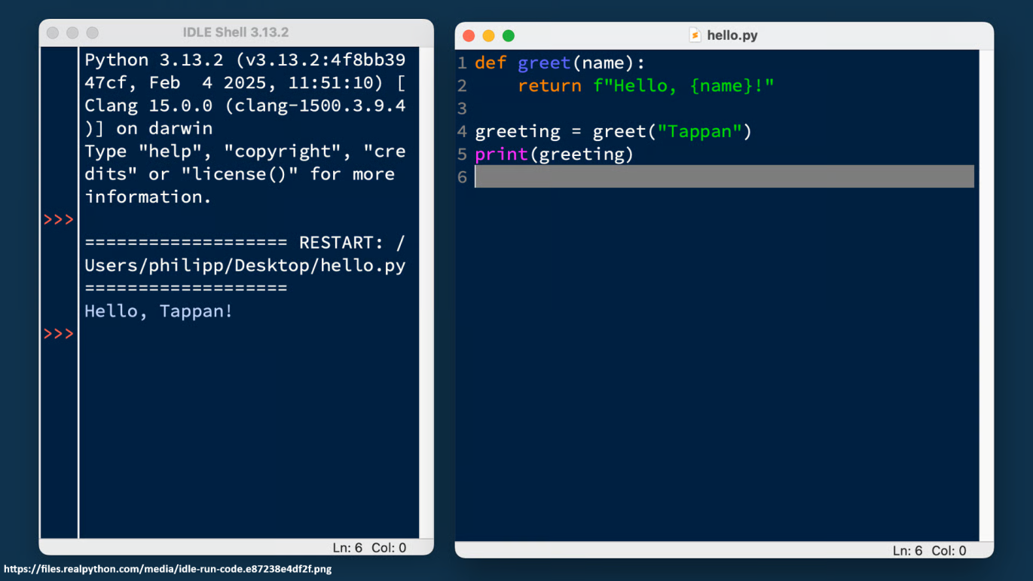Click the IDLE Shell vertical scrollbar
The height and width of the screenshot is (581, 1033).
[x=426, y=292]
